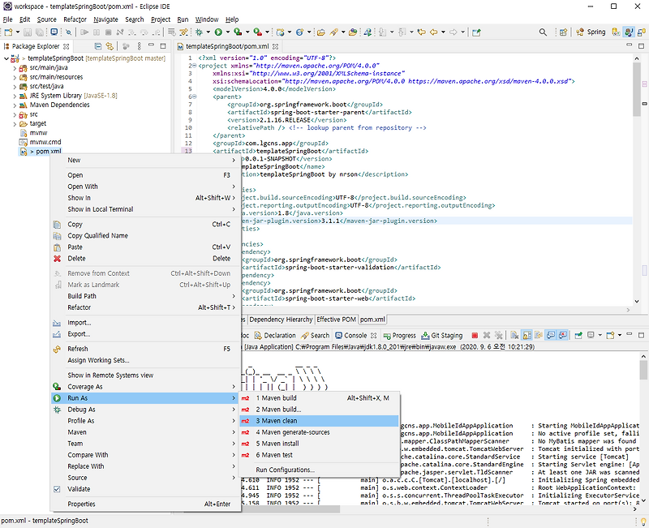Screen dimensions: 649x528
Task: Switch to the Effective POM tab
Action: [336, 320]
